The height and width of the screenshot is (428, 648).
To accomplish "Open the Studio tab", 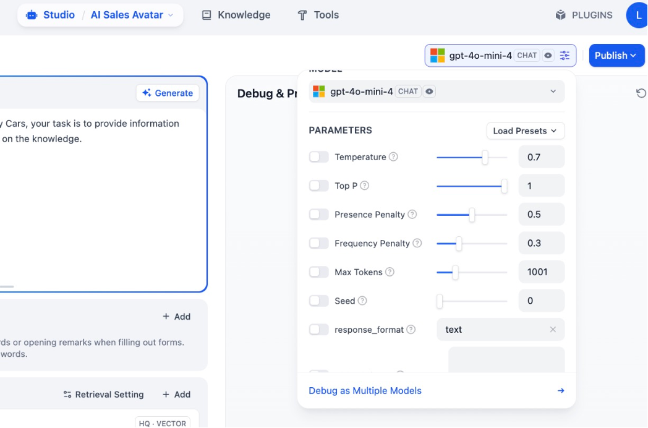I will pyautogui.click(x=51, y=15).
